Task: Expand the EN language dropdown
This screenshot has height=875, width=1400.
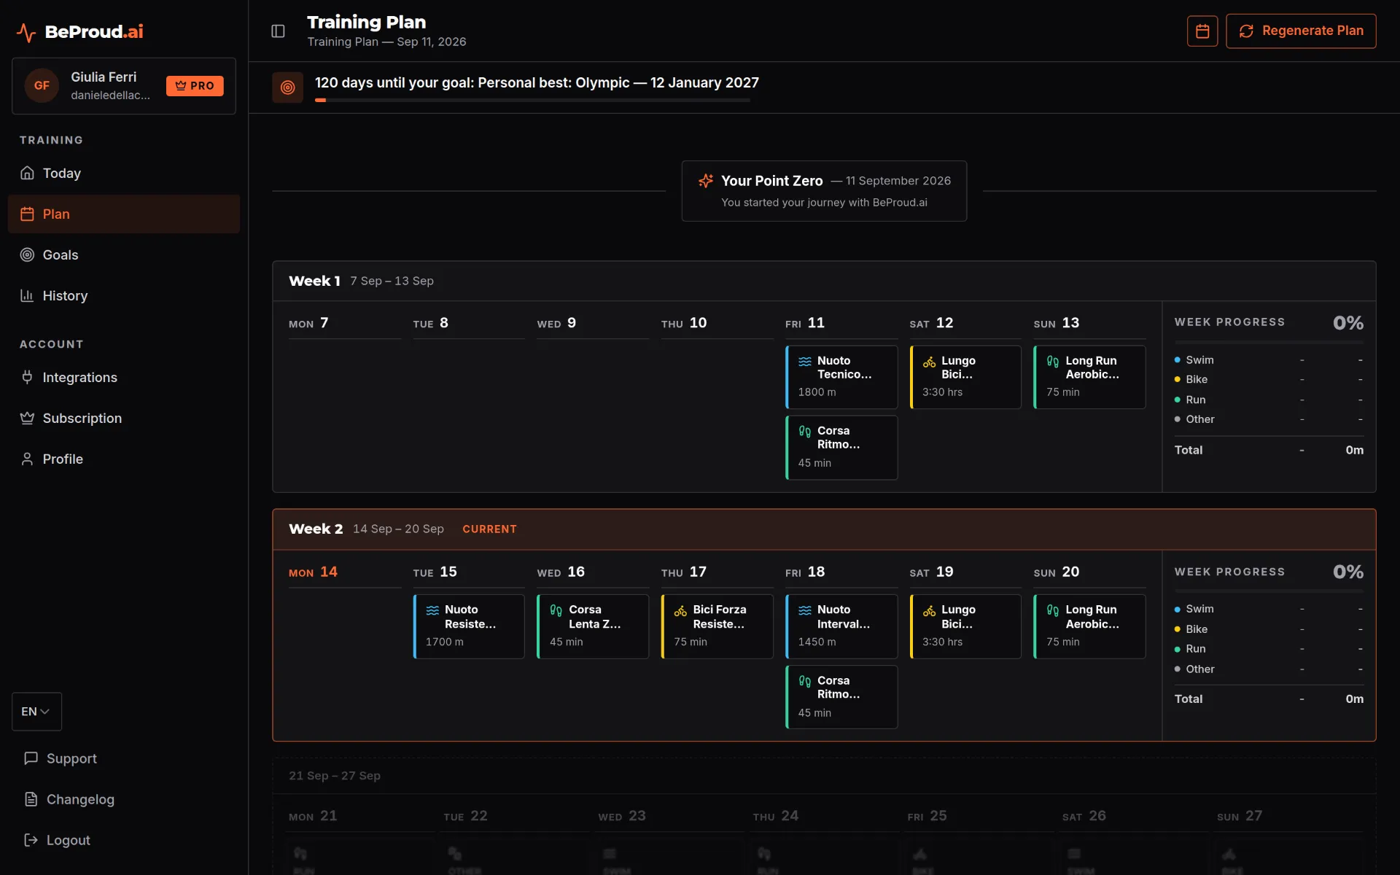Action: point(36,711)
